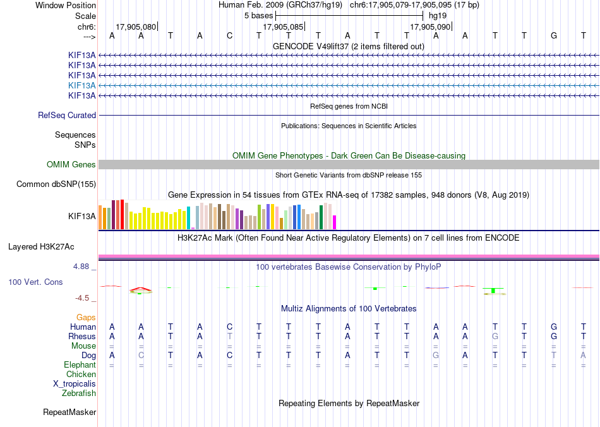Click the GENCODE V49lift37 track title
This screenshot has width=600, height=427.
tap(348, 46)
